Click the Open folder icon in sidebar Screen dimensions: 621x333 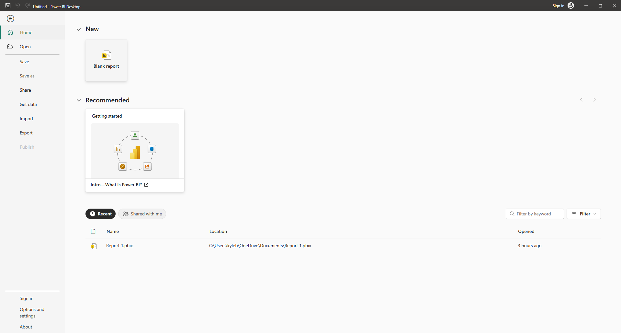tap(10, 47)
